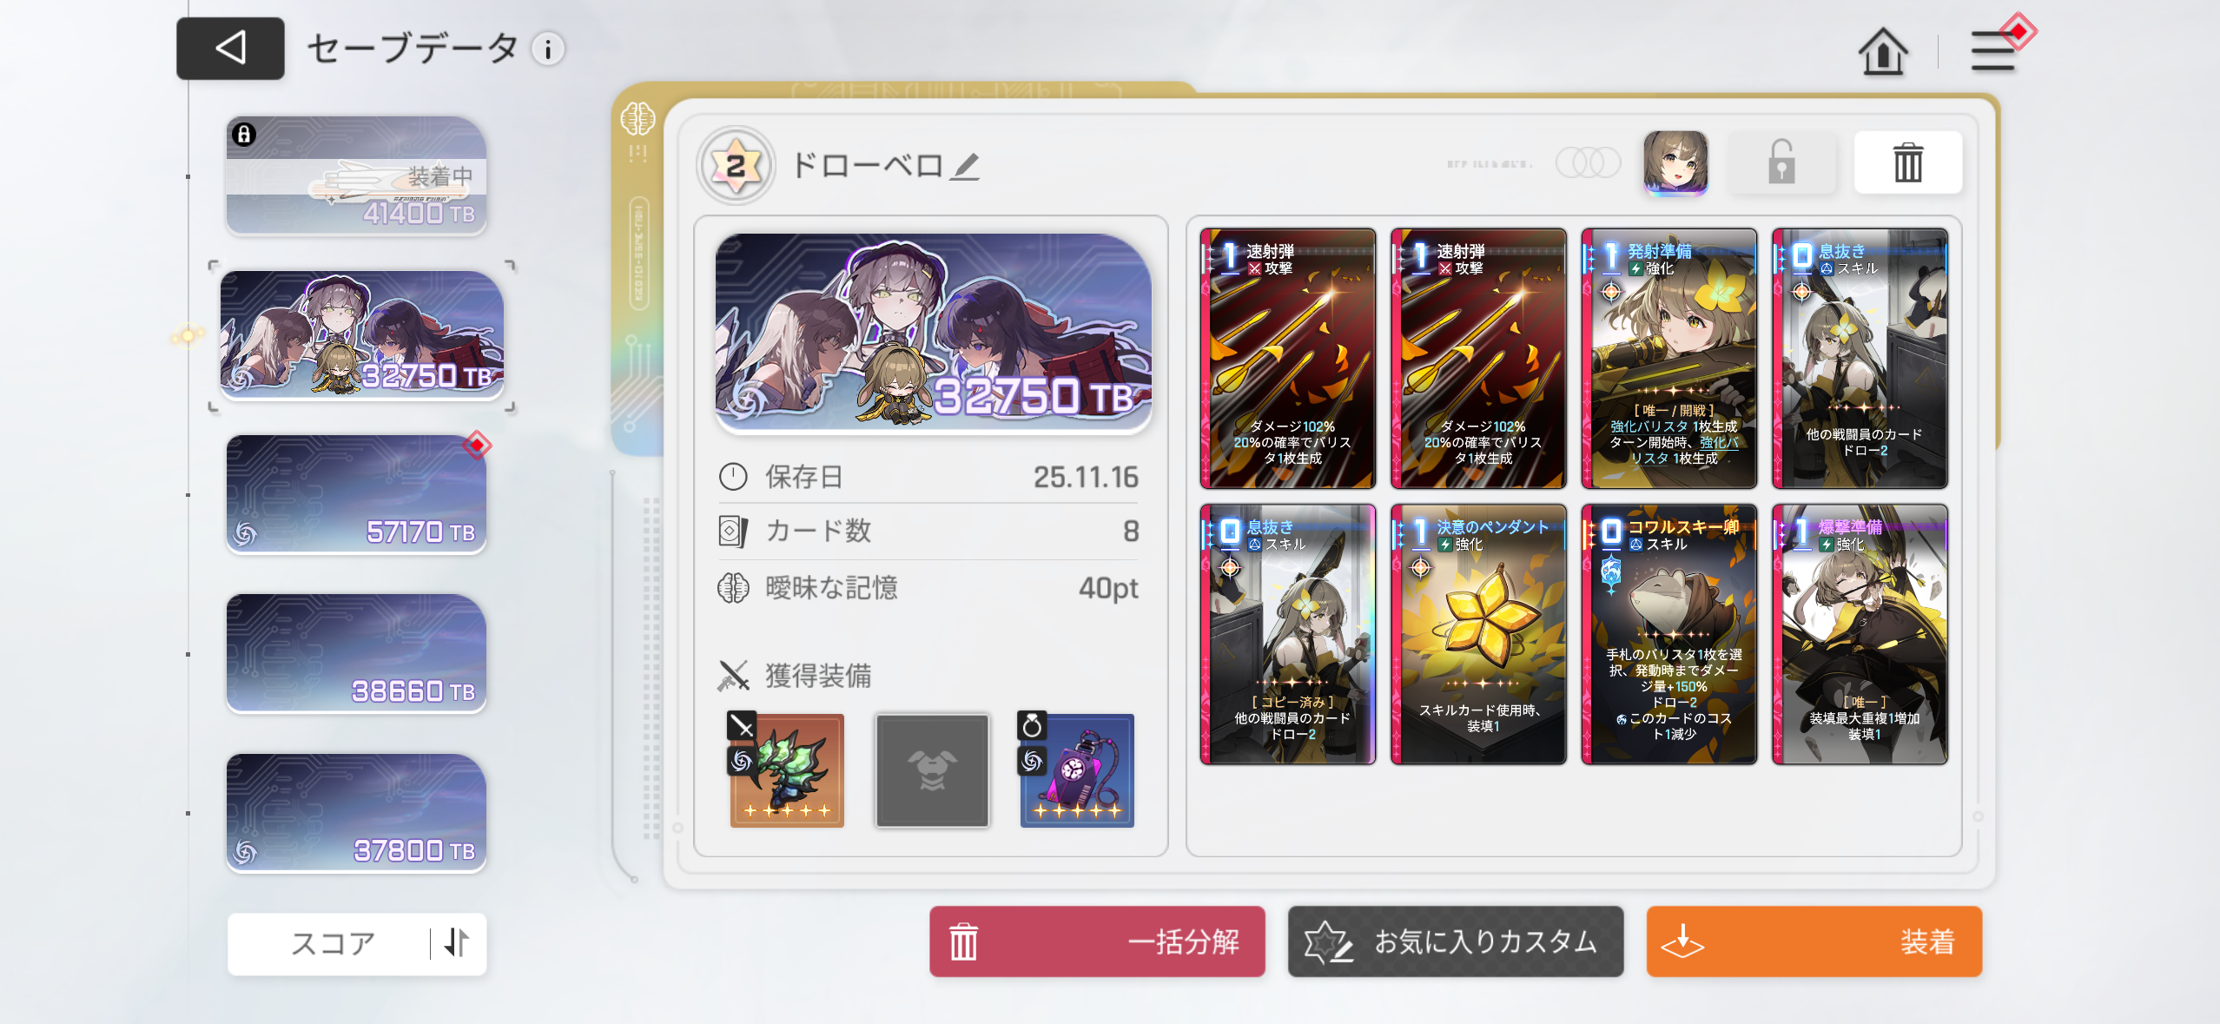
Task: Delete this save with trash can icon
Action: point(1907,162)
